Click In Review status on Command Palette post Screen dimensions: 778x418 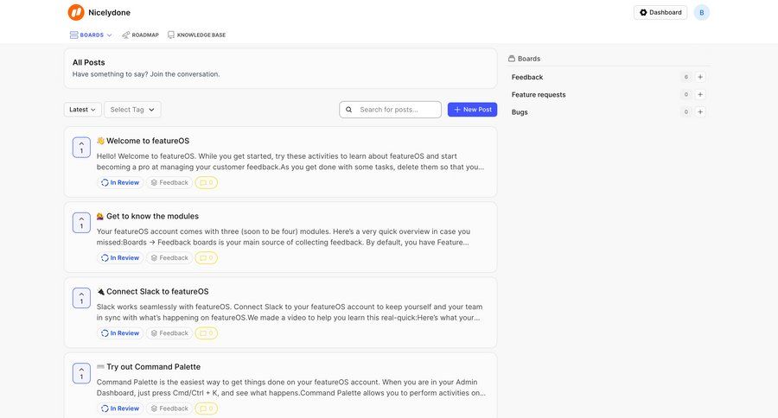coord(120,408)
